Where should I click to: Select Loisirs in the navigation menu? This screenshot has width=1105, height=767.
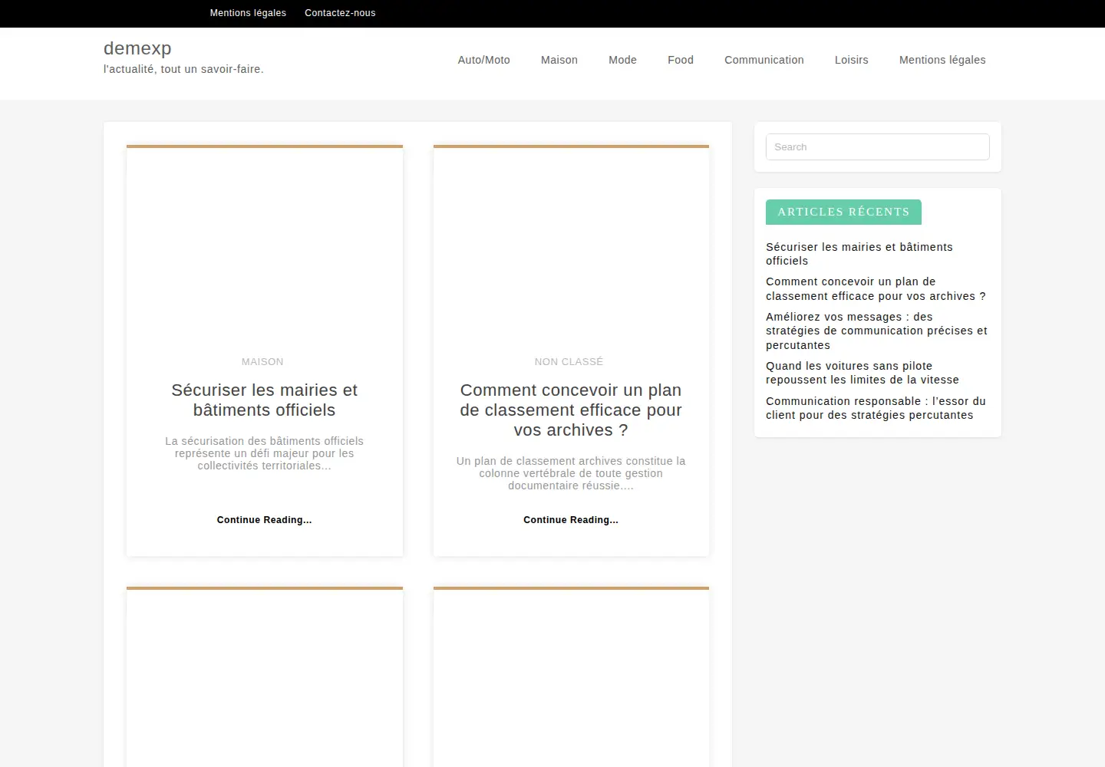(x=852, y=60)
